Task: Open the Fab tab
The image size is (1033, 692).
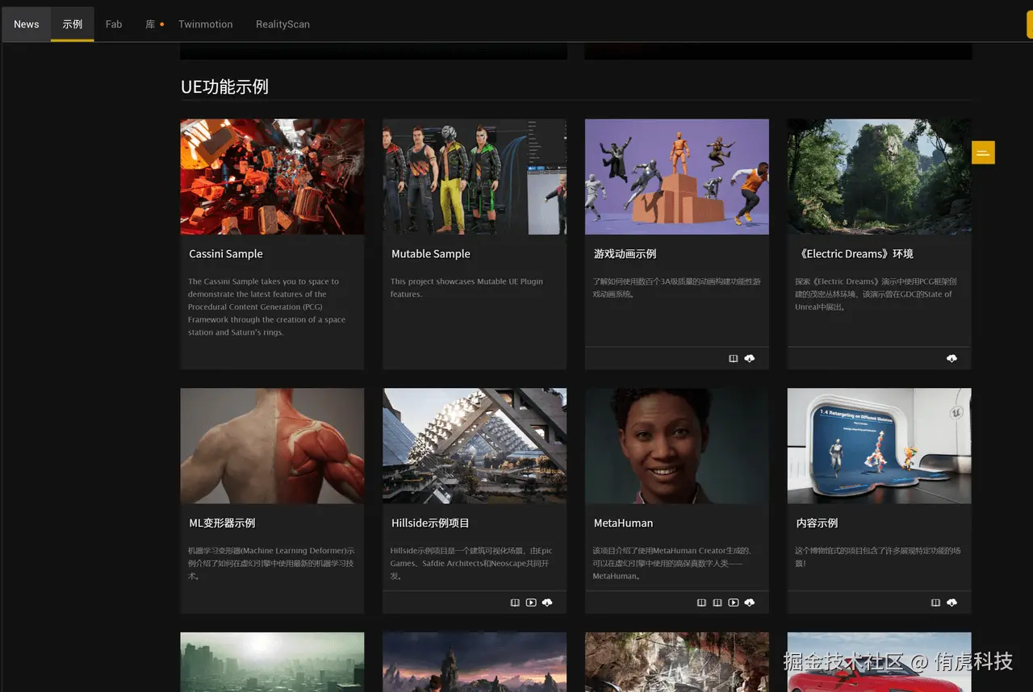Action: pos(114,24)
